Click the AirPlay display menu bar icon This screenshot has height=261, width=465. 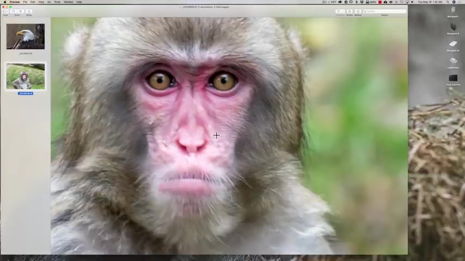407,2
